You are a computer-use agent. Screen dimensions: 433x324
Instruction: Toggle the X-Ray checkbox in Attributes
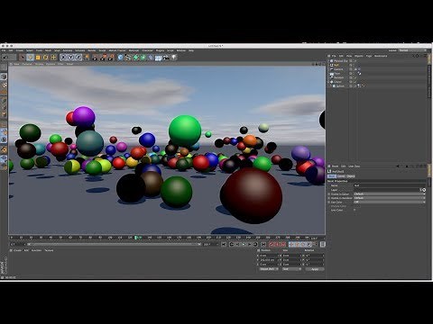[355, 210]
